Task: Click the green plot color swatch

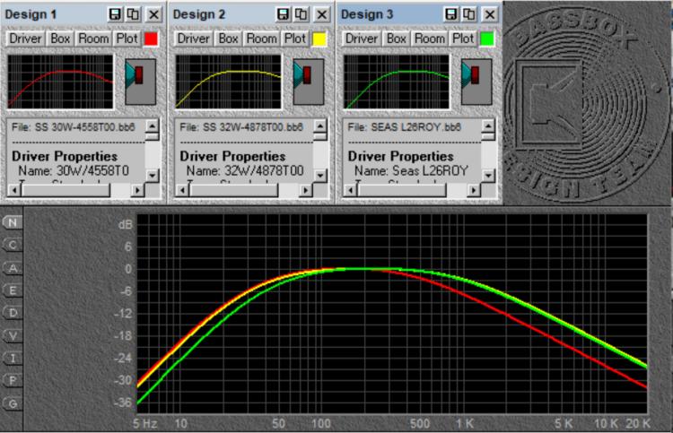Action: (x=487, y=39)
